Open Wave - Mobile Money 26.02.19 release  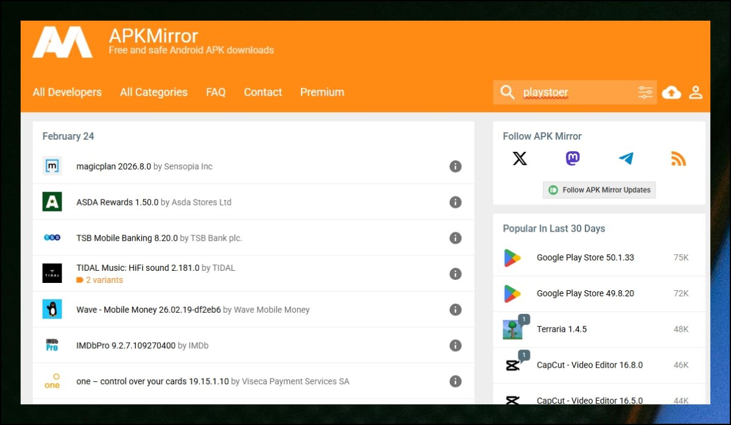point(149,310)
